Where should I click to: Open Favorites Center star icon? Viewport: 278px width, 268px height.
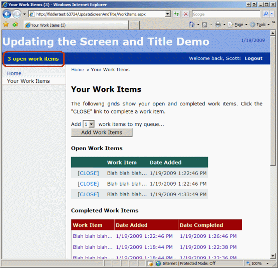point(6,24)
